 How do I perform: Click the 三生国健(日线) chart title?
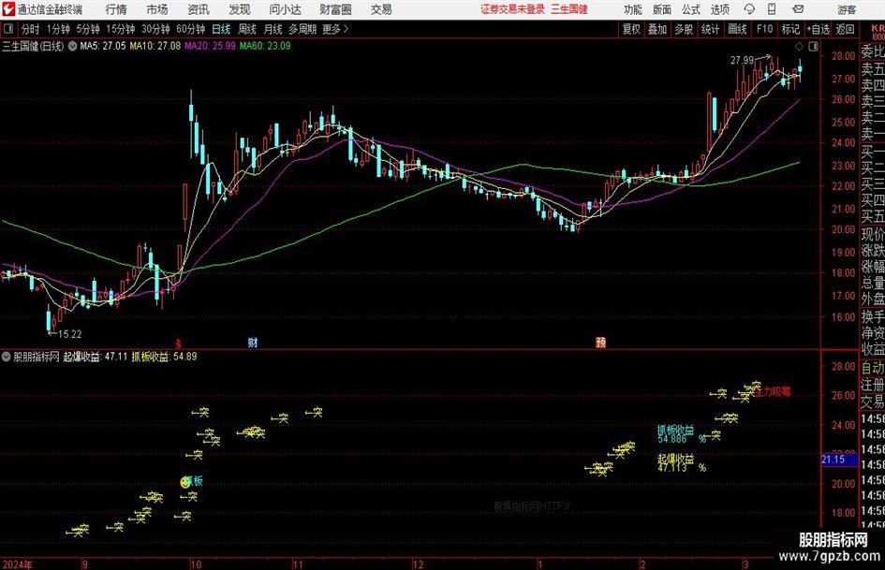(34, 46)
